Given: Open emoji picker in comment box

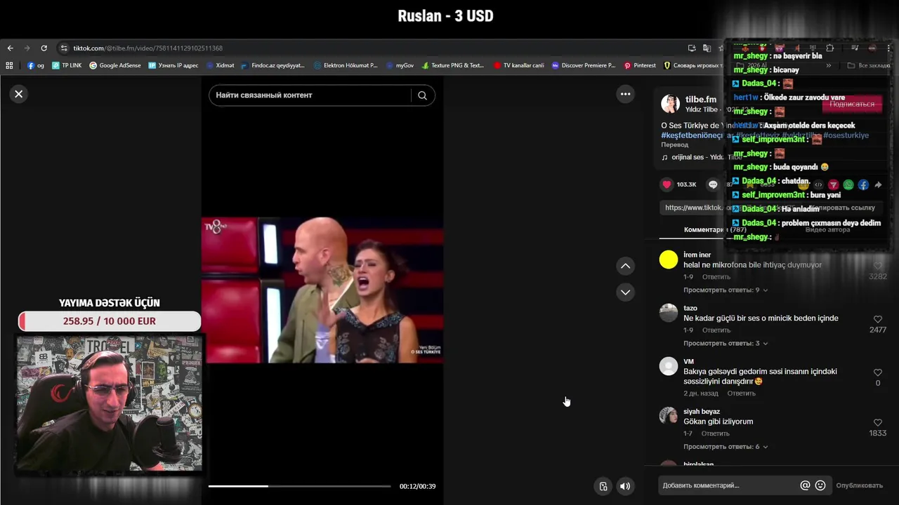Looking at the screenshot, I should tap(820, 485).
